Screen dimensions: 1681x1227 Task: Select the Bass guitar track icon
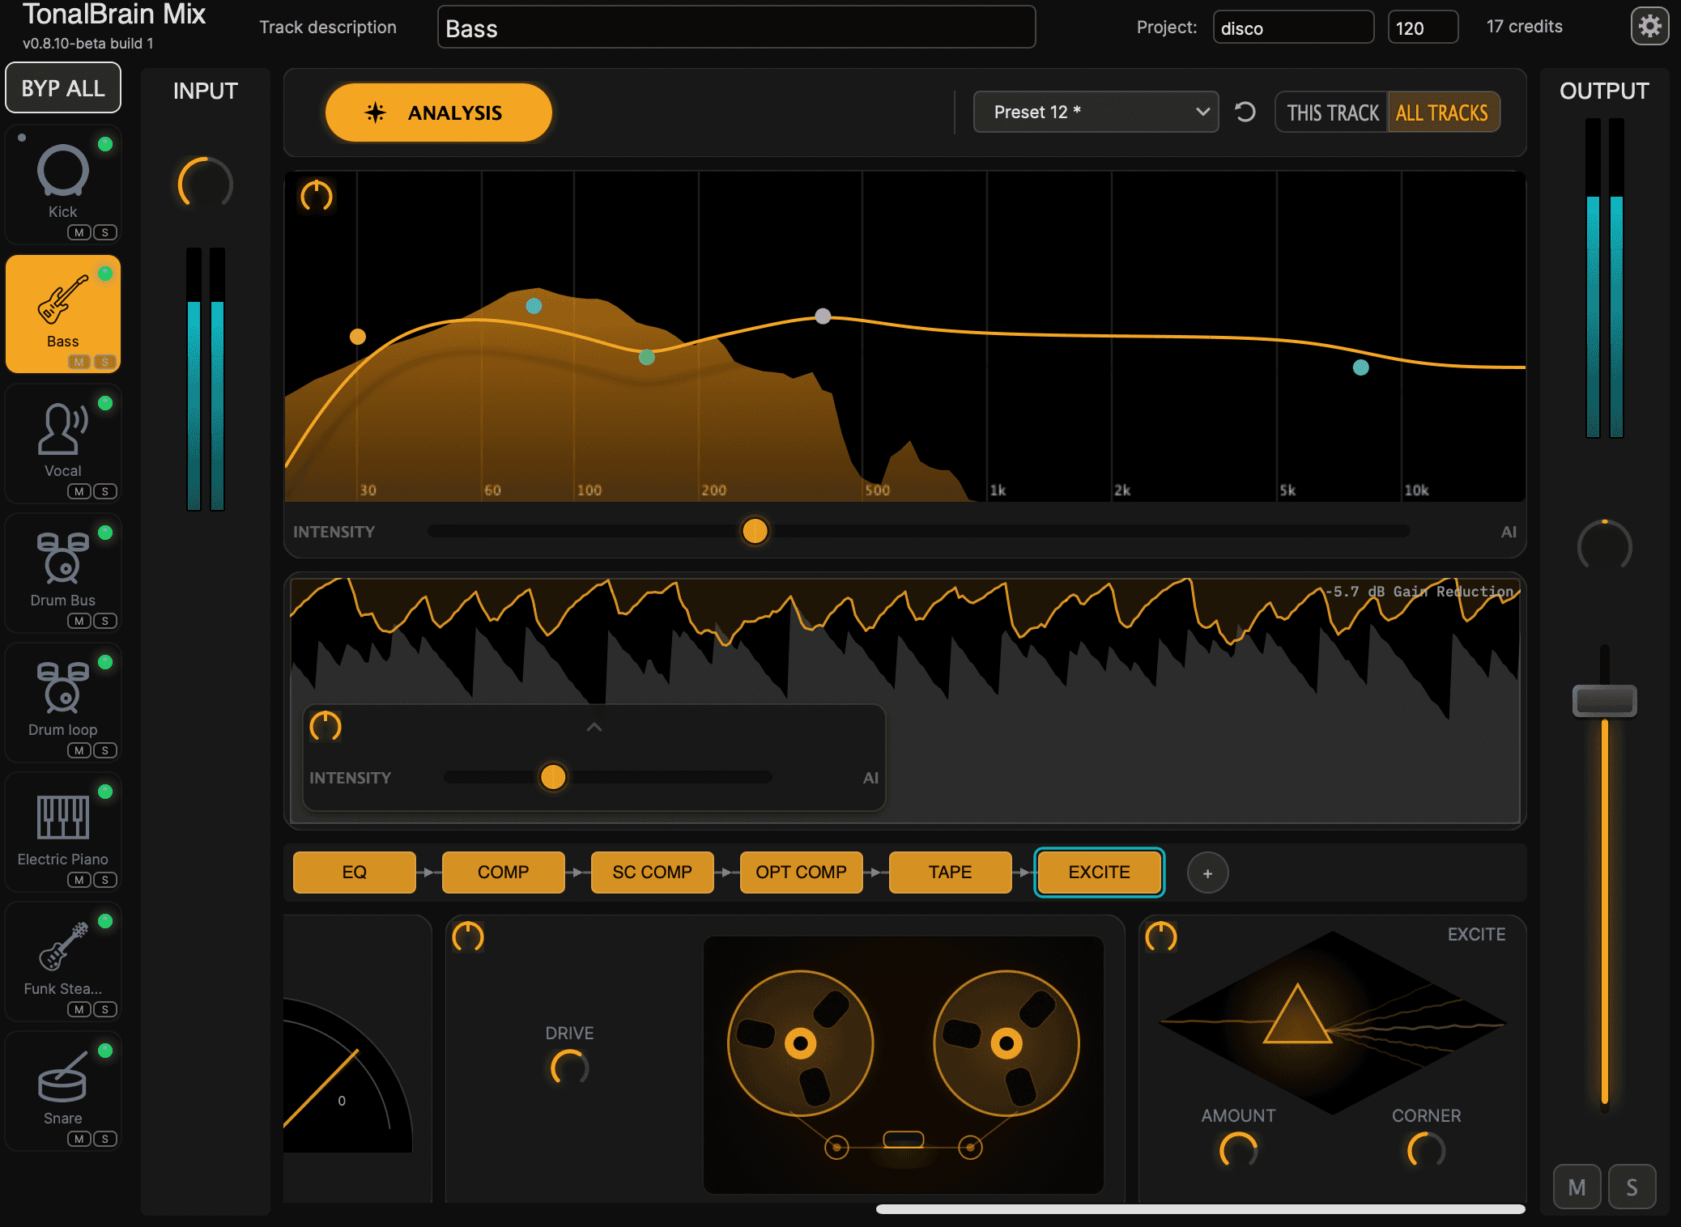[62, 299]
